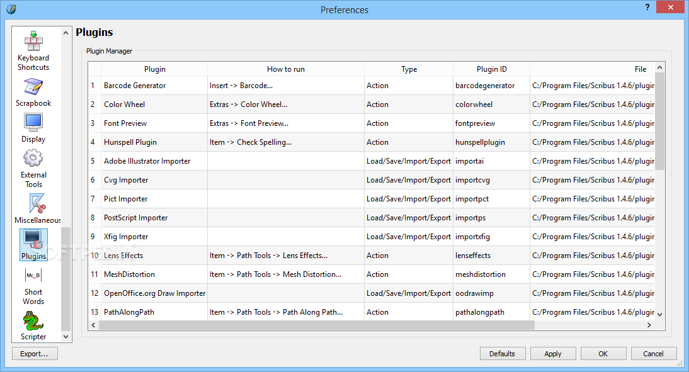Click plugin table scroll down arrow
This screenshot has width=689, height=372.
659,315
